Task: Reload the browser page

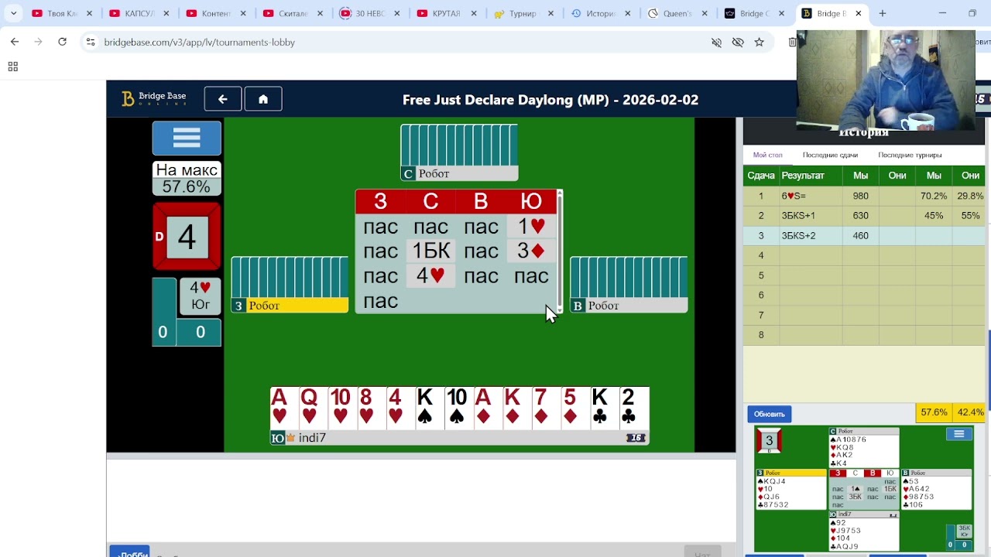Action: [x=62, y=42]
